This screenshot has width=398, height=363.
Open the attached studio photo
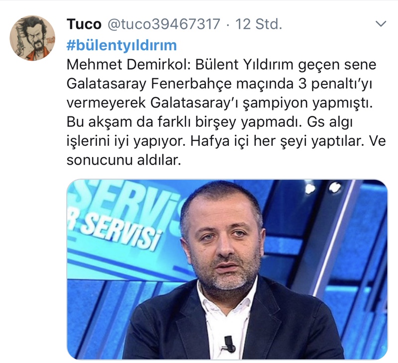pyautogui.click(x=227, y=270)
